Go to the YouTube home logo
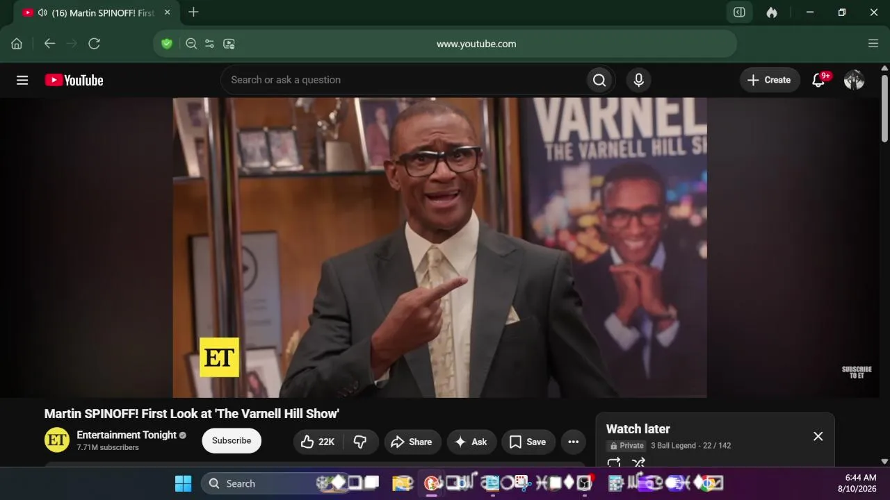 [74, 80]
